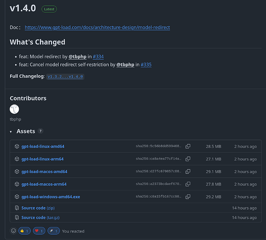This screenshot has width=266, height=240.
Task: Download Source code (zip)
Action: pos(38,208)
